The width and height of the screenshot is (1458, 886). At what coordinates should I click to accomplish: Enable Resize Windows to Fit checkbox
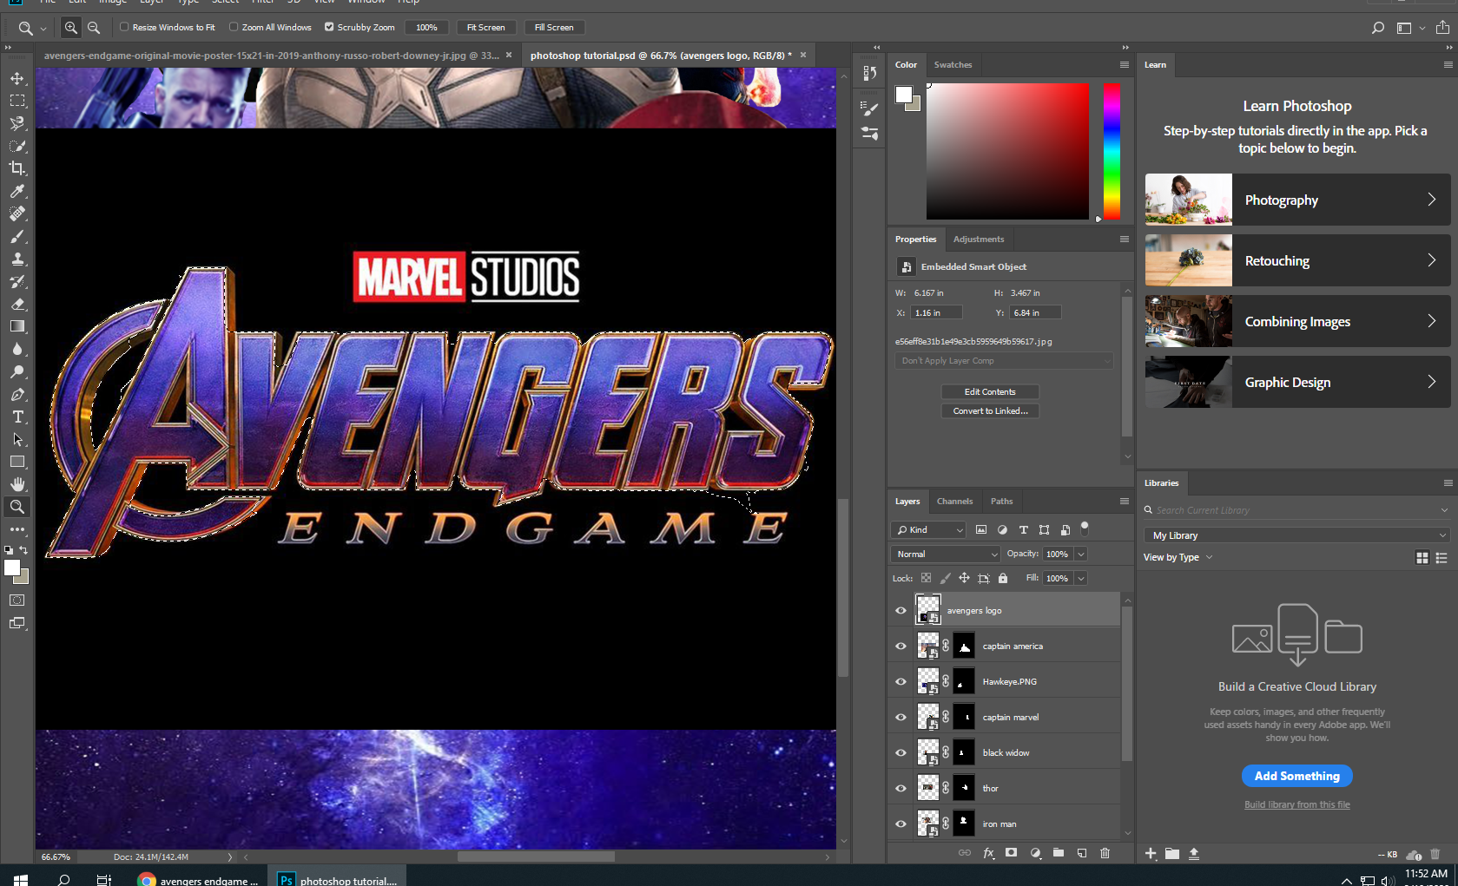tap(124, 27)
